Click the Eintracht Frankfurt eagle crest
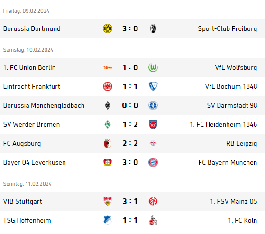 tap(108, 86)
